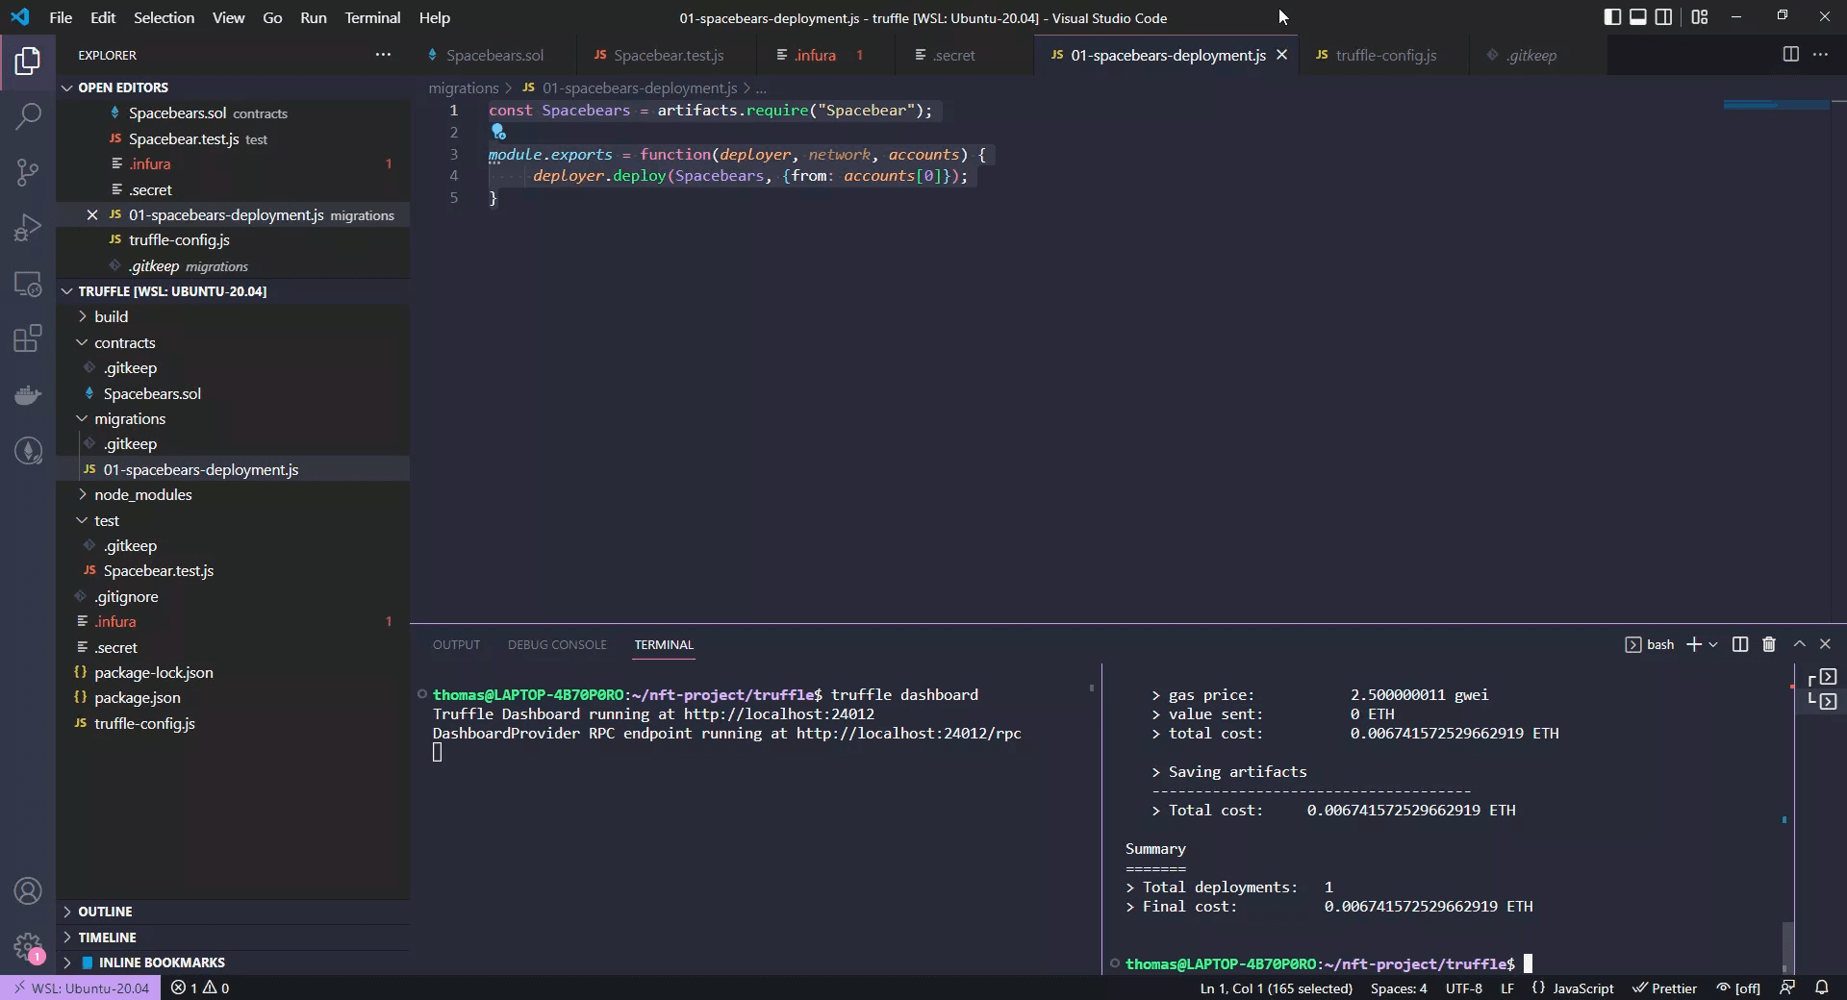Close the 01-spacebears-deployment.js tab

[1281, 55]
